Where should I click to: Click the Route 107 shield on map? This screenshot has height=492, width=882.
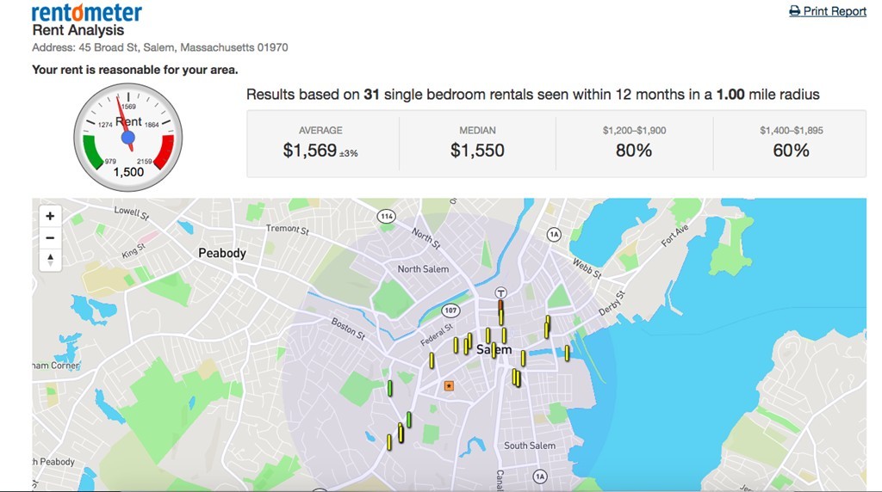point(450,310)
